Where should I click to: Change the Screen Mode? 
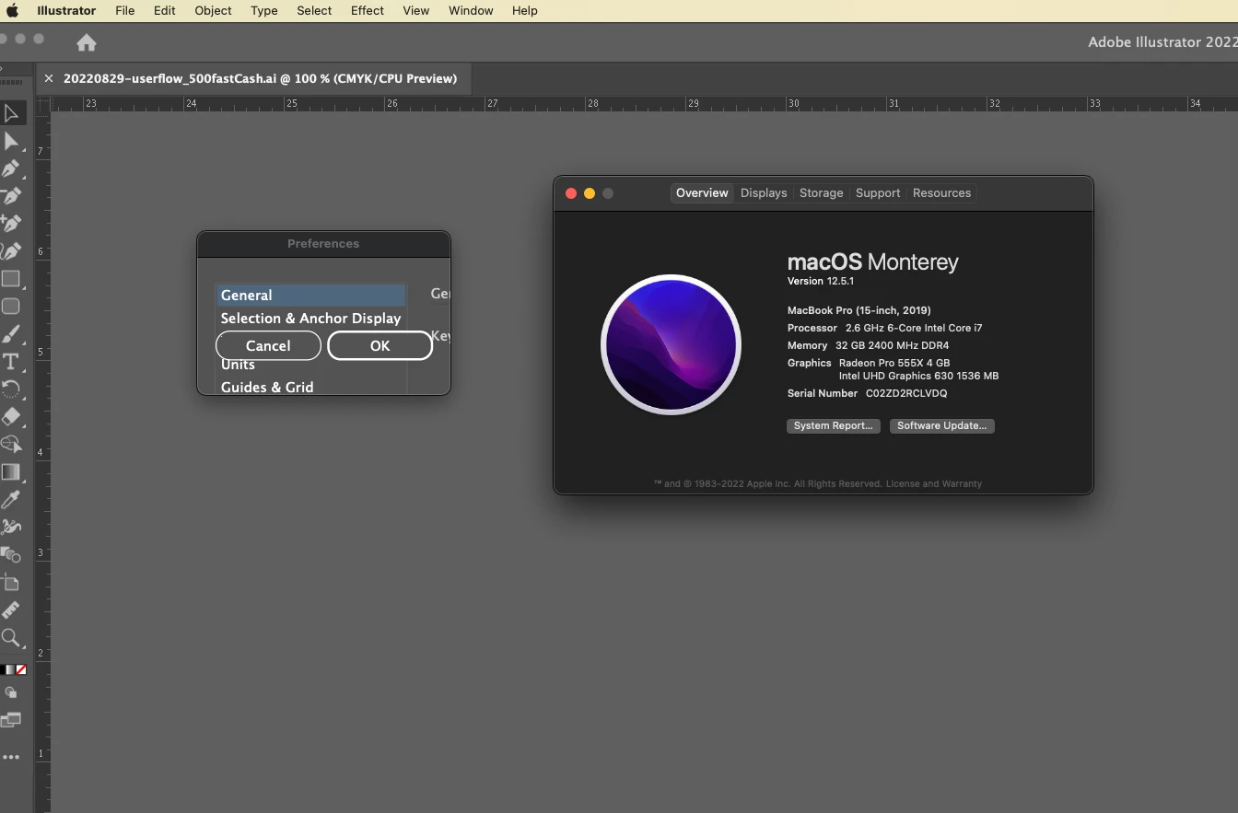point(11,720)
